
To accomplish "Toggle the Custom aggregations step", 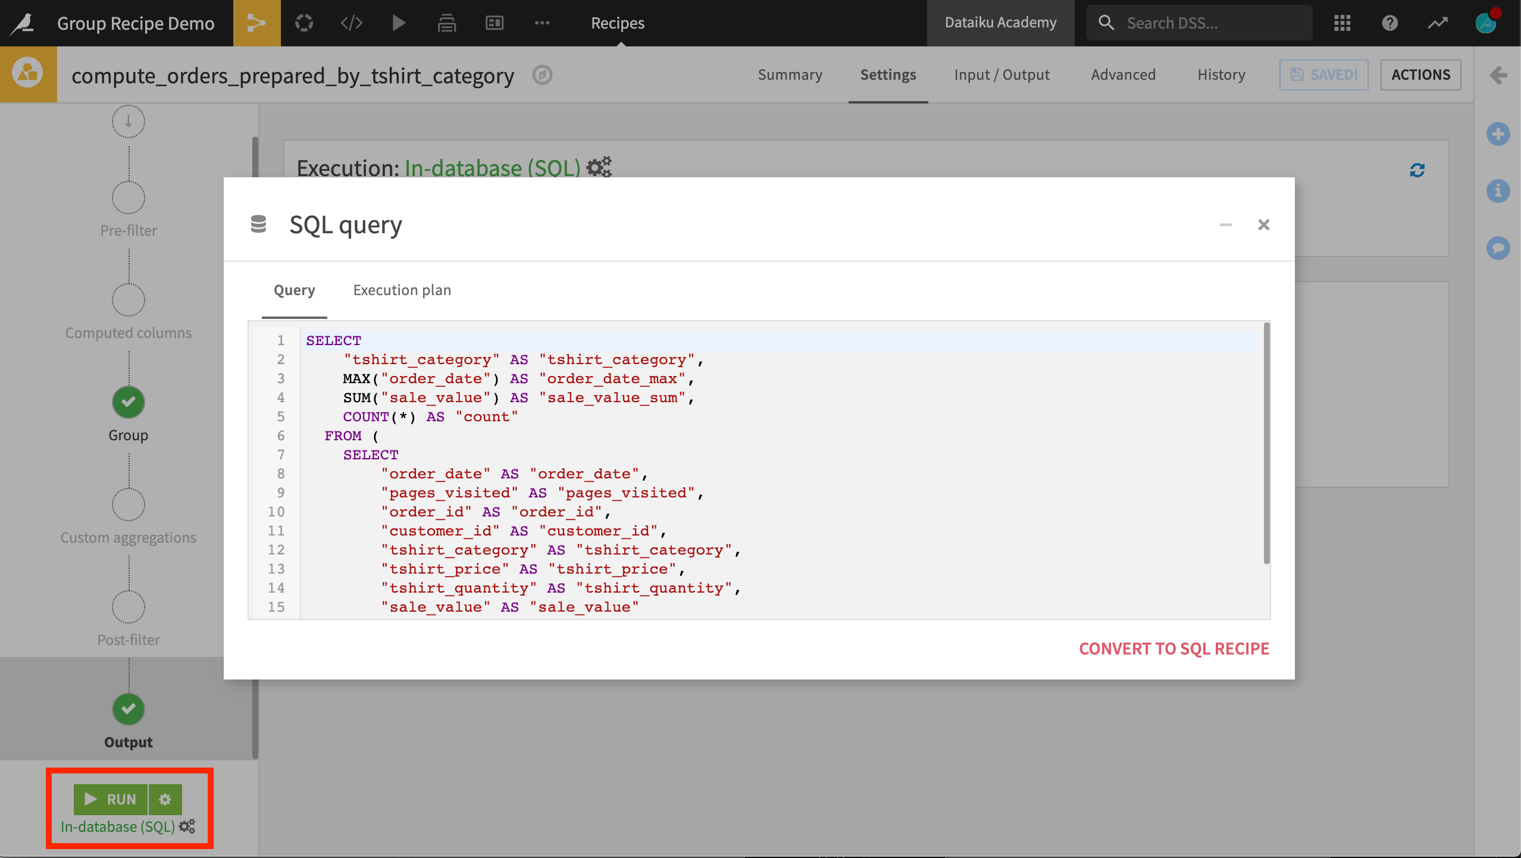I will click(x=128, y=504).
